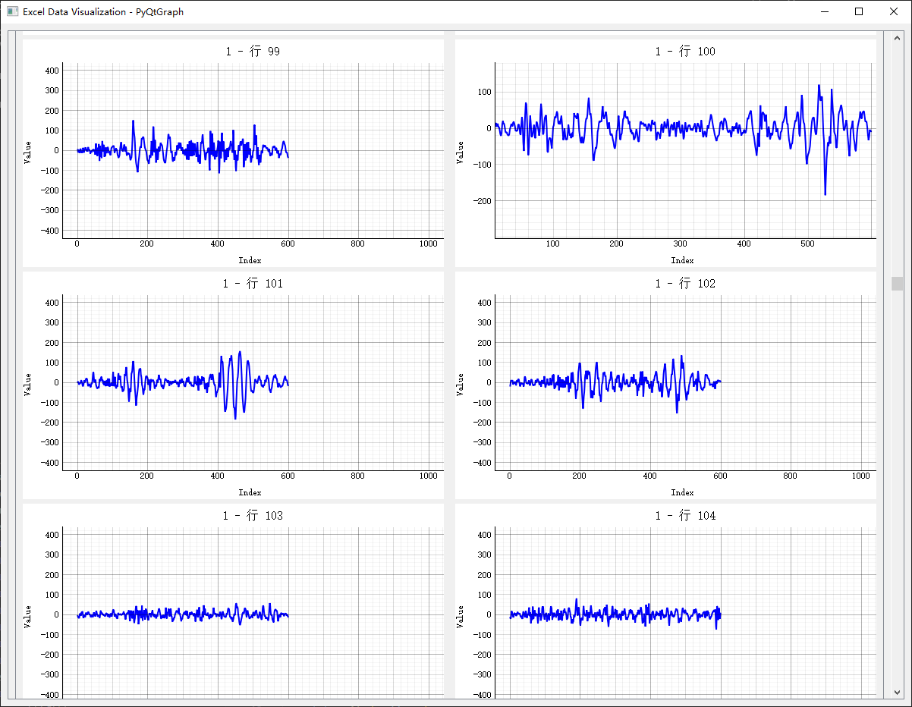The height and width of the screenshot is (707, 912).
Task: Click the plot title "1 - 行 102"
Action: click(685, 284)
